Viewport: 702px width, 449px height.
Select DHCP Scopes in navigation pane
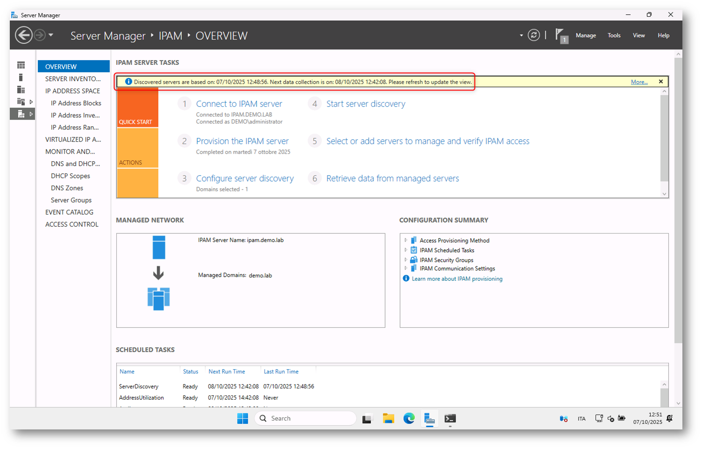[x=70, y=176]
